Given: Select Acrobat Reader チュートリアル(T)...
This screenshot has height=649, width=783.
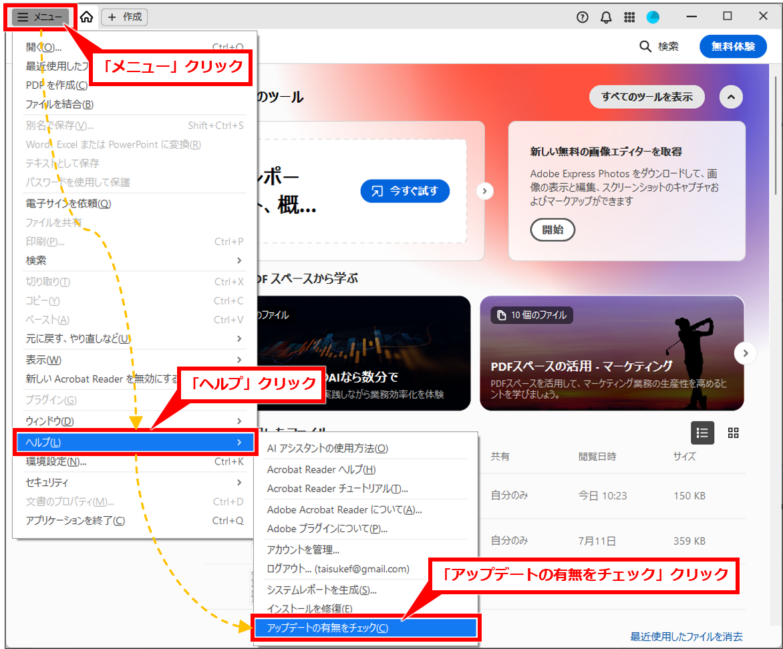Looking at the screenshot, I should 366,489.
